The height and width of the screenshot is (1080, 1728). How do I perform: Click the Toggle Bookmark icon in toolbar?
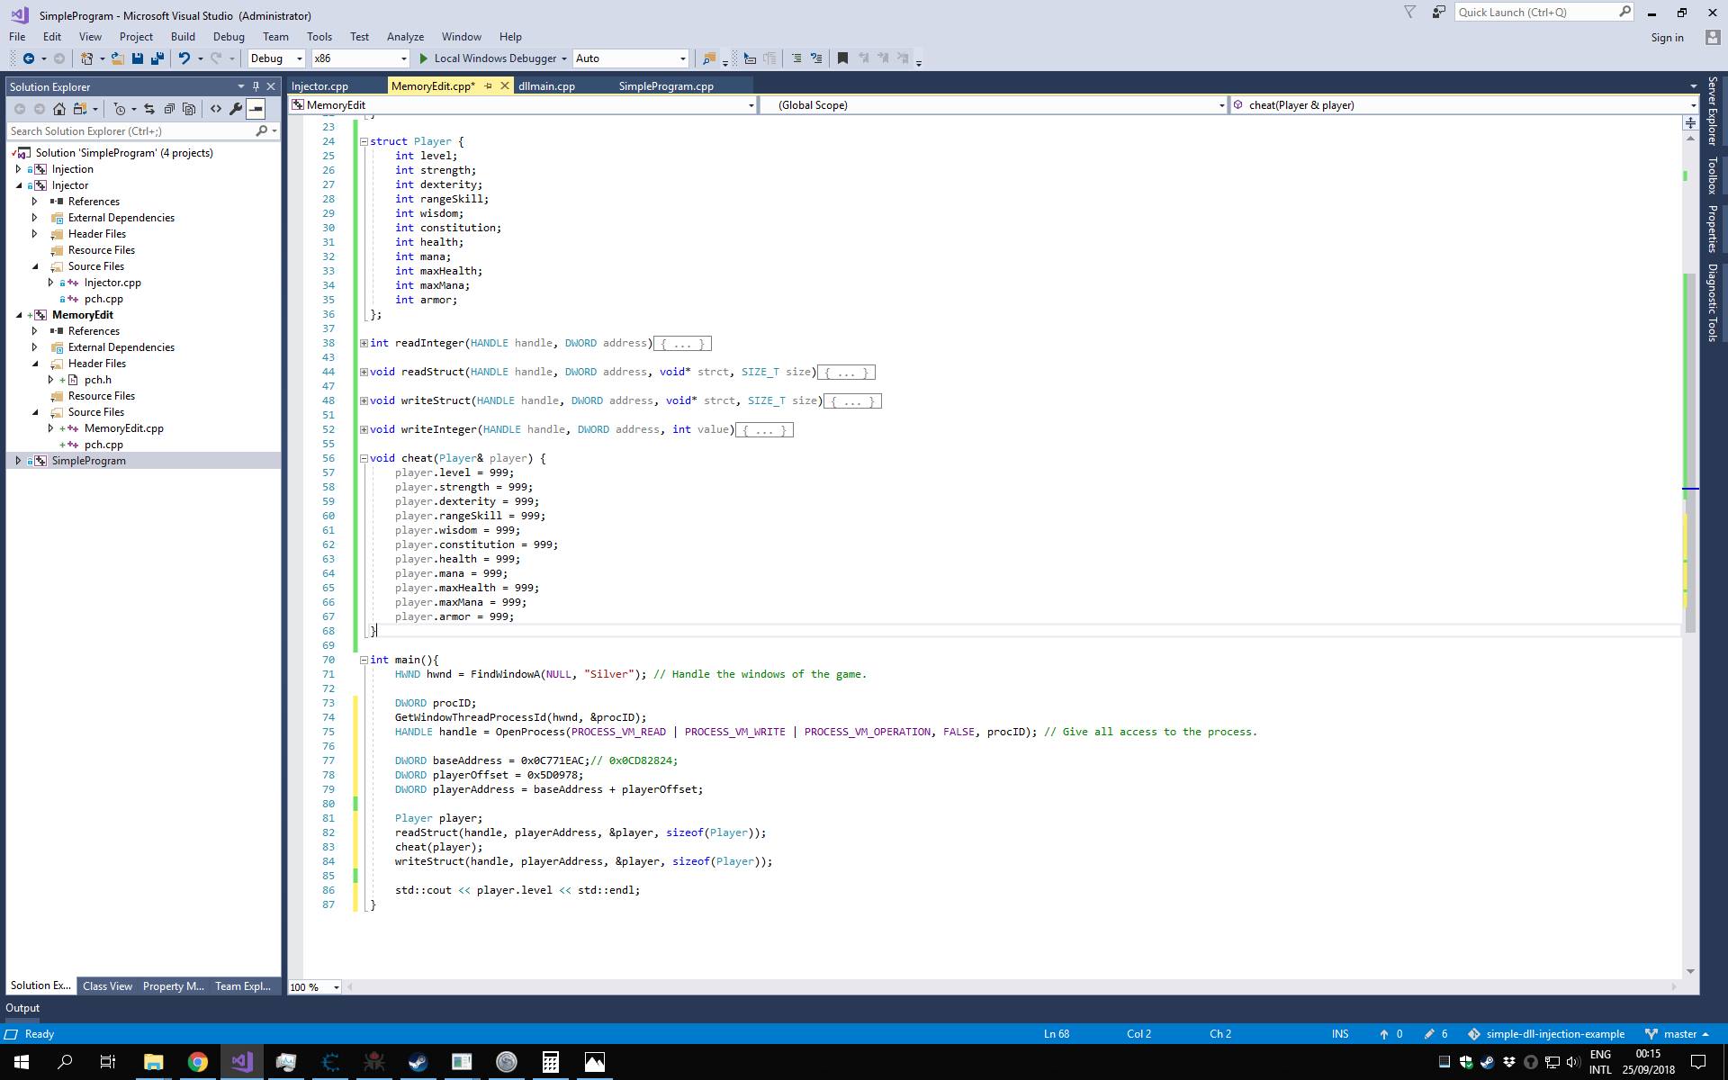pos(841,58)
